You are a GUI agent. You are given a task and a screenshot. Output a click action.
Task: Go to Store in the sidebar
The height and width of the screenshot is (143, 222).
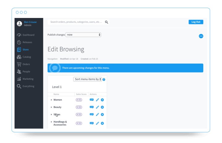point(26,50)
